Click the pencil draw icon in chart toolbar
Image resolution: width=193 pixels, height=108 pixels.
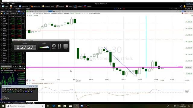pos(59,11)
